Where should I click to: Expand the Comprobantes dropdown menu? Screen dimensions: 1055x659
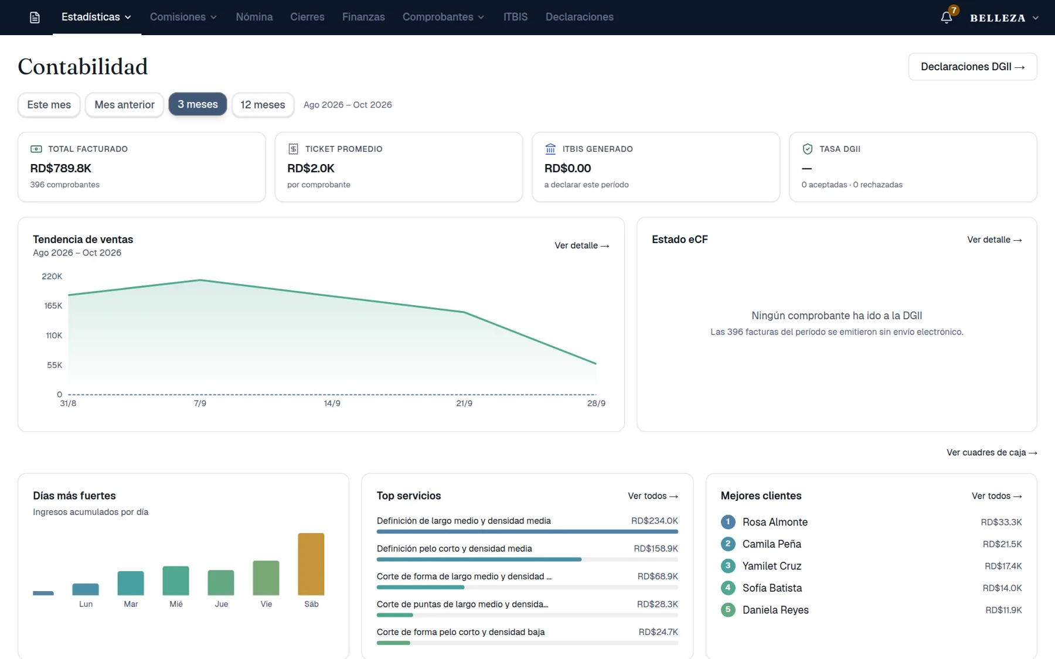[x=444, y=17]
